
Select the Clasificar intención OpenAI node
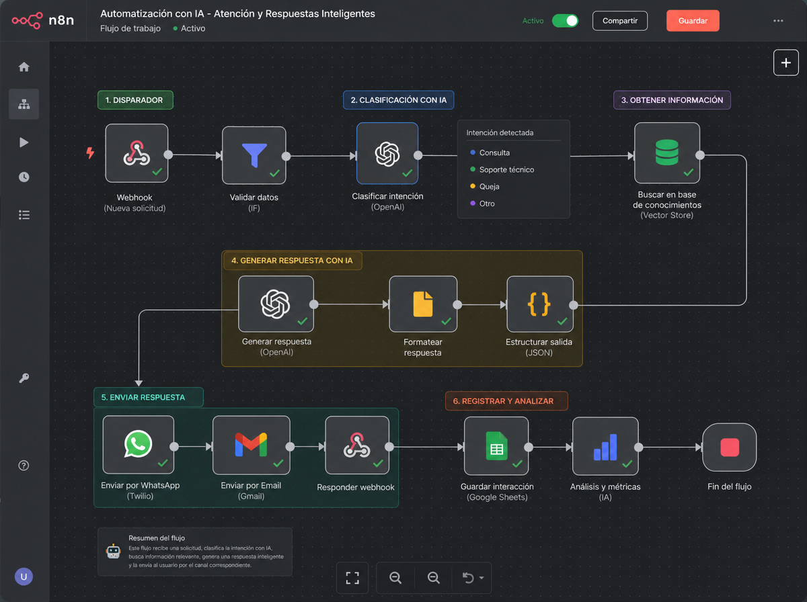point(387,153)
